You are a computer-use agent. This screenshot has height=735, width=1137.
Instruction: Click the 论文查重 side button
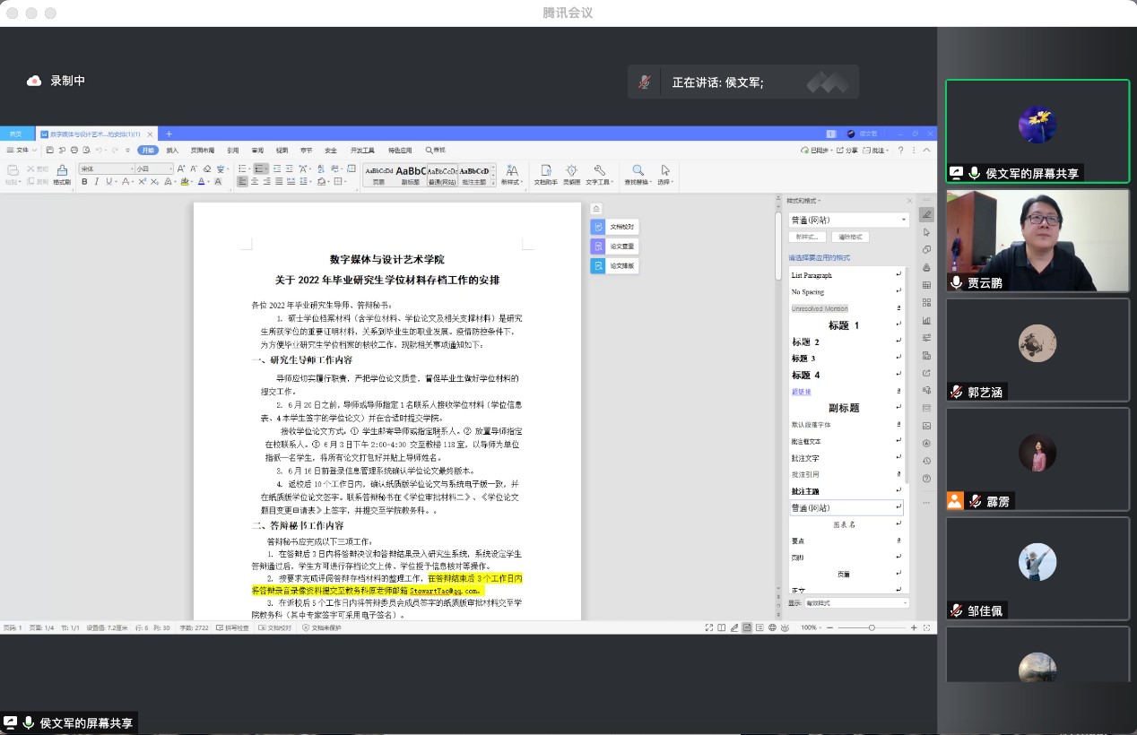pos(615,246)
